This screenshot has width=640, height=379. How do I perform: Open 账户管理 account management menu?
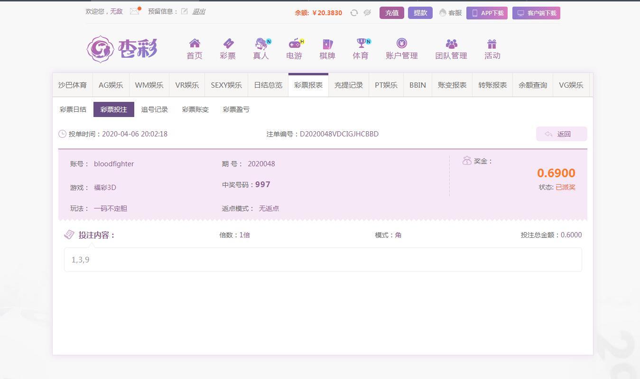(402, 49)
